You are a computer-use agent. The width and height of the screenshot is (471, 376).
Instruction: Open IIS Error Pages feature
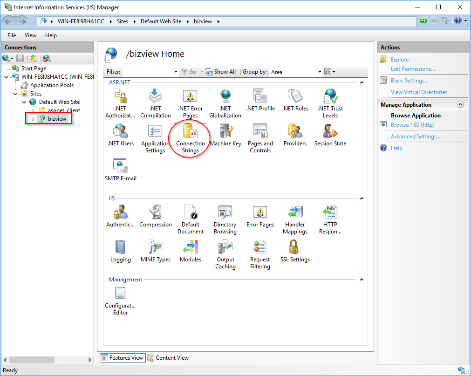coord(260,216)
